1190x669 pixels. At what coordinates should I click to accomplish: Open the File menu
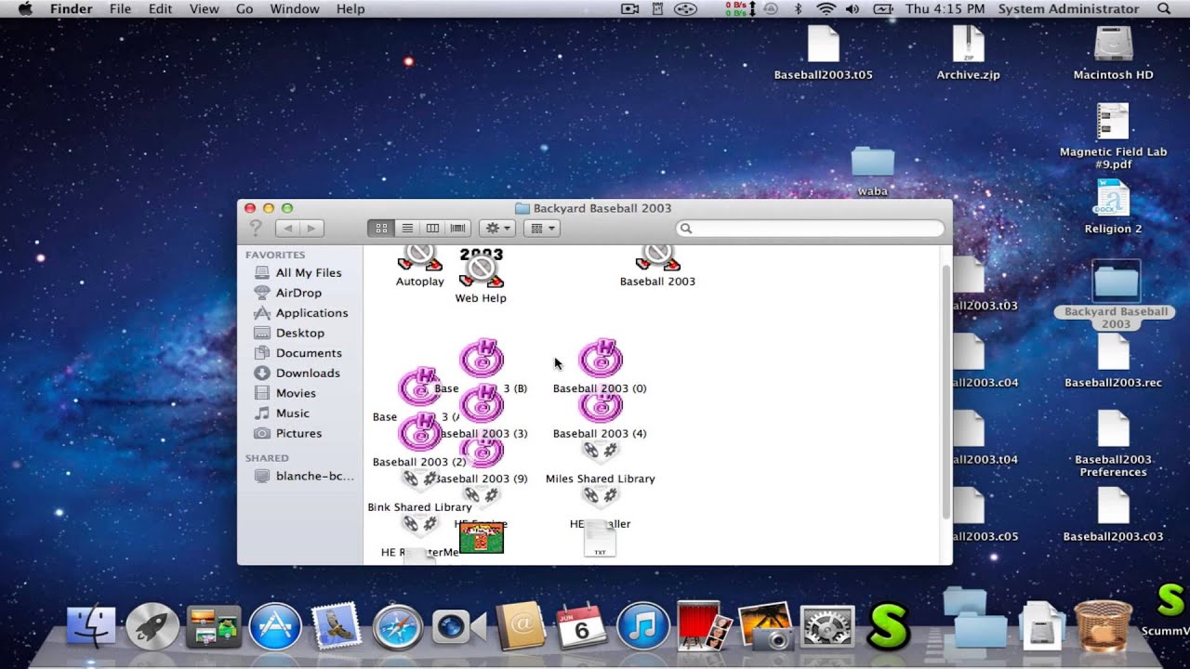(120, 9)
